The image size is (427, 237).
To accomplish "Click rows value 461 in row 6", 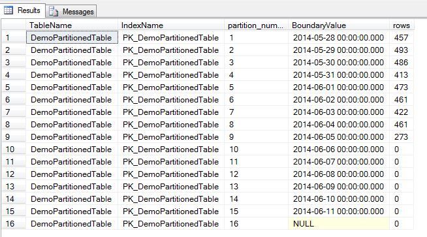I will pyautogui.click(x=402, y=100).
